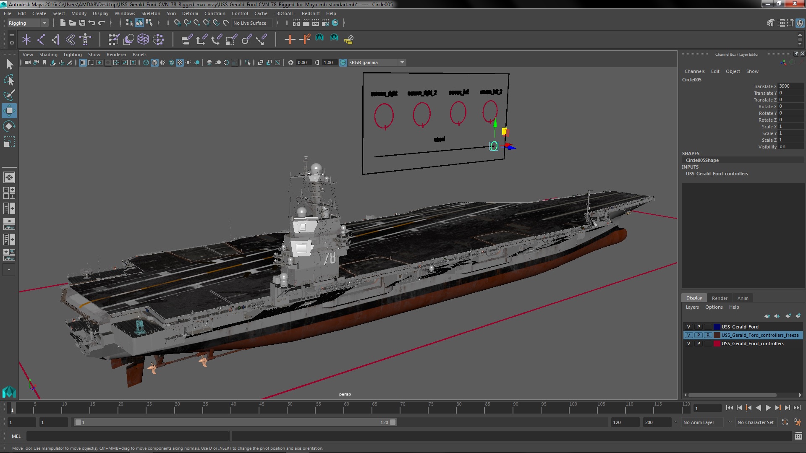Click the Mirror Joint shelf icon
This screenshot has width=806, height=453.
[71, 39]
